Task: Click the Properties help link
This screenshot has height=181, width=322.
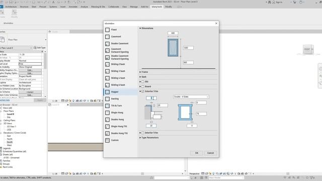Action: click(5, 100)
